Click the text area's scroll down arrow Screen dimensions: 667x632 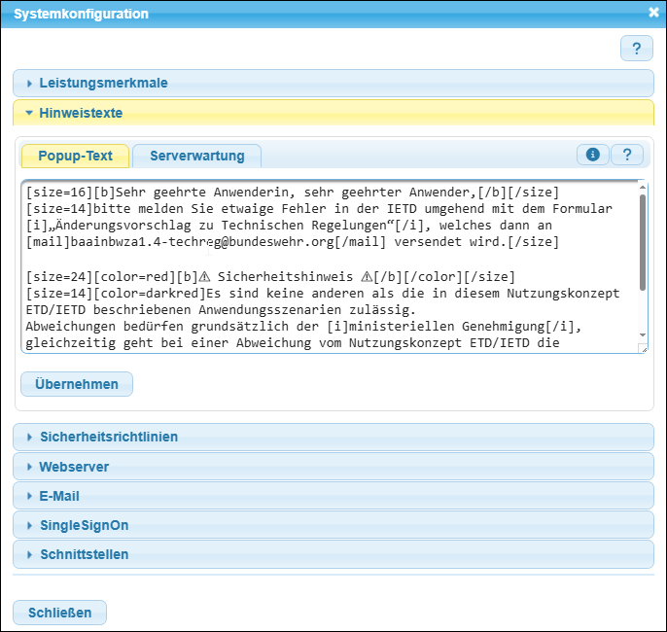(x=642, y=335)
